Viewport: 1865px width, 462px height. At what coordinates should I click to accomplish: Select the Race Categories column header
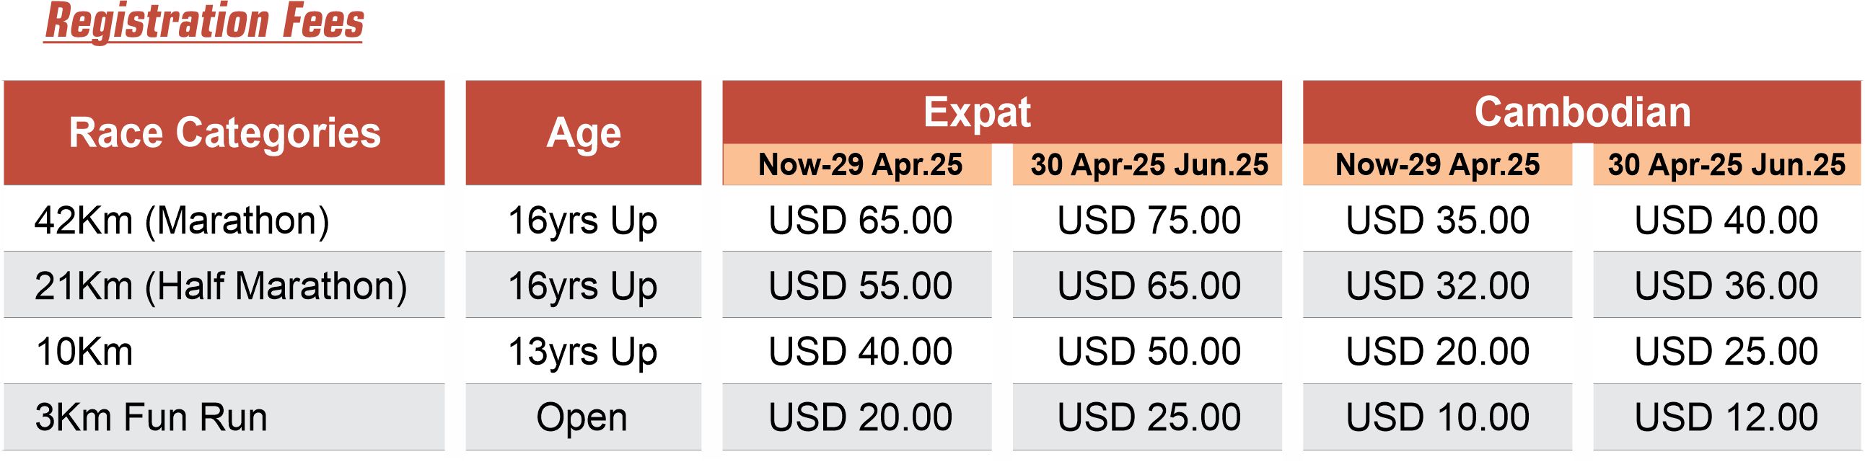[224, 133]
